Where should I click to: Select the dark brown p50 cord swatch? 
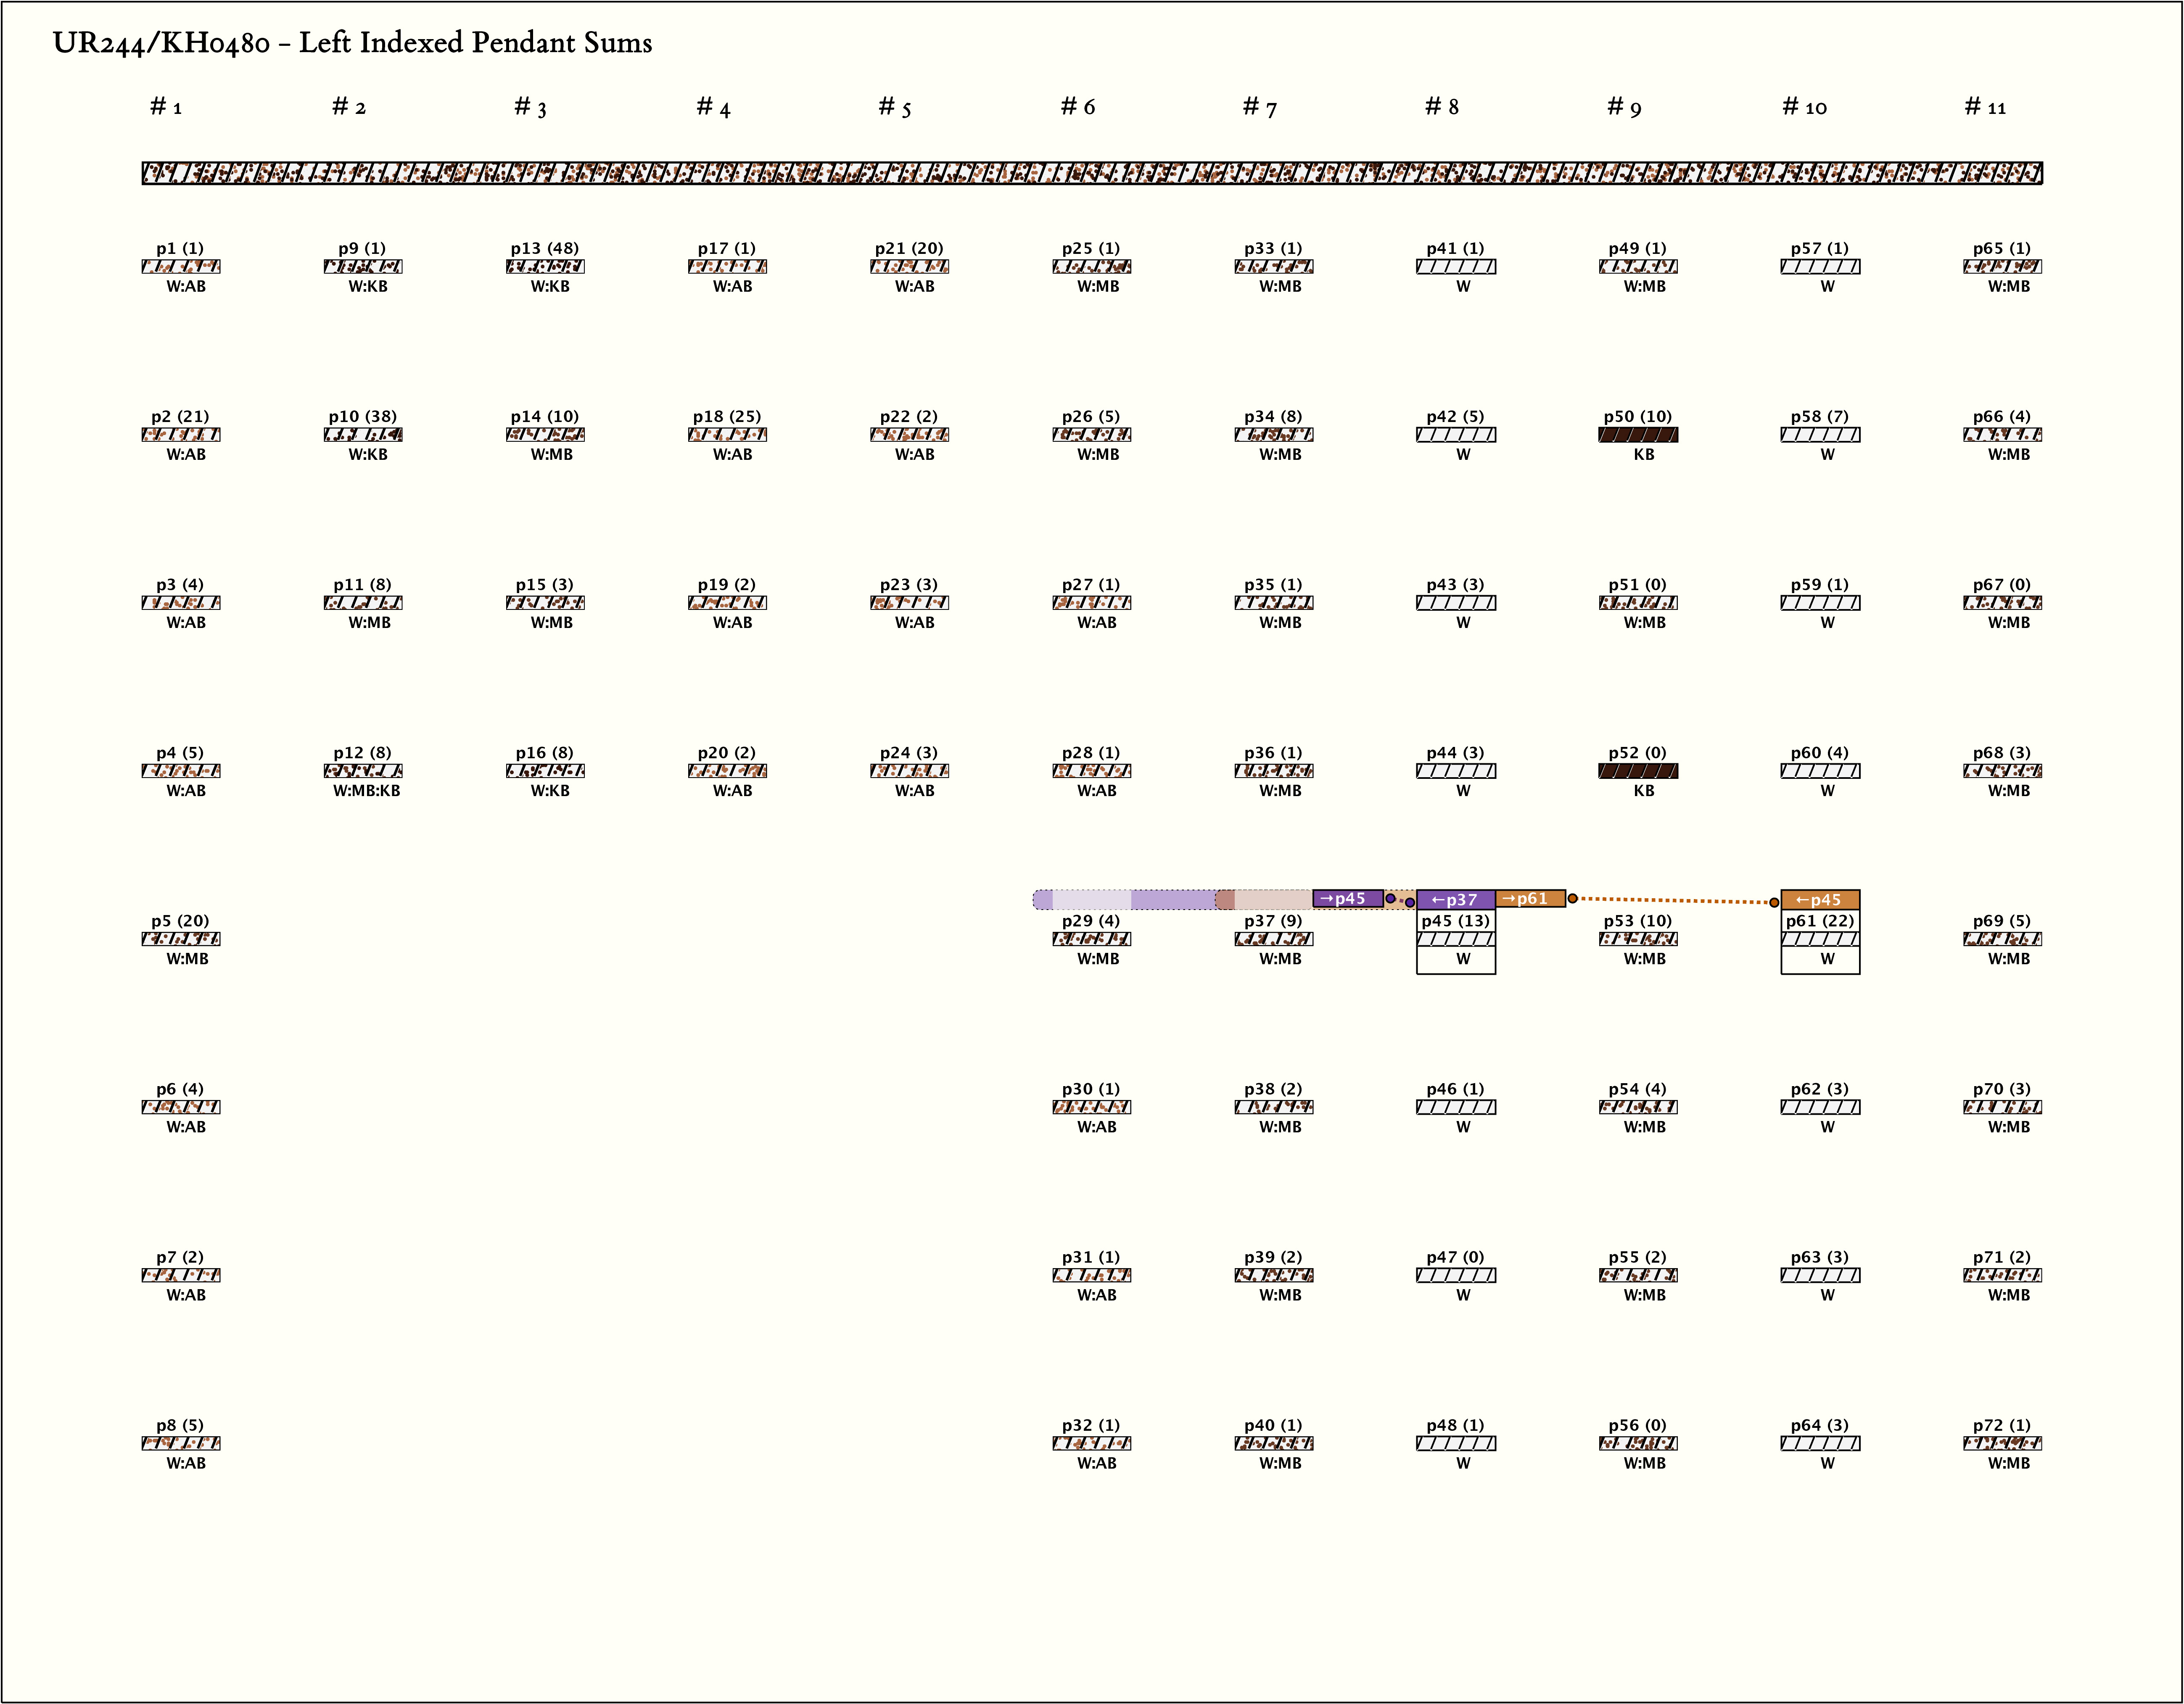point(1638,435)
